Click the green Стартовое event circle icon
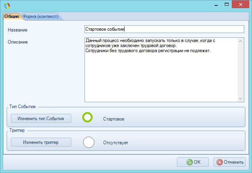The width and height of the screenshot is (252, 173). click(x=87, y=117)
